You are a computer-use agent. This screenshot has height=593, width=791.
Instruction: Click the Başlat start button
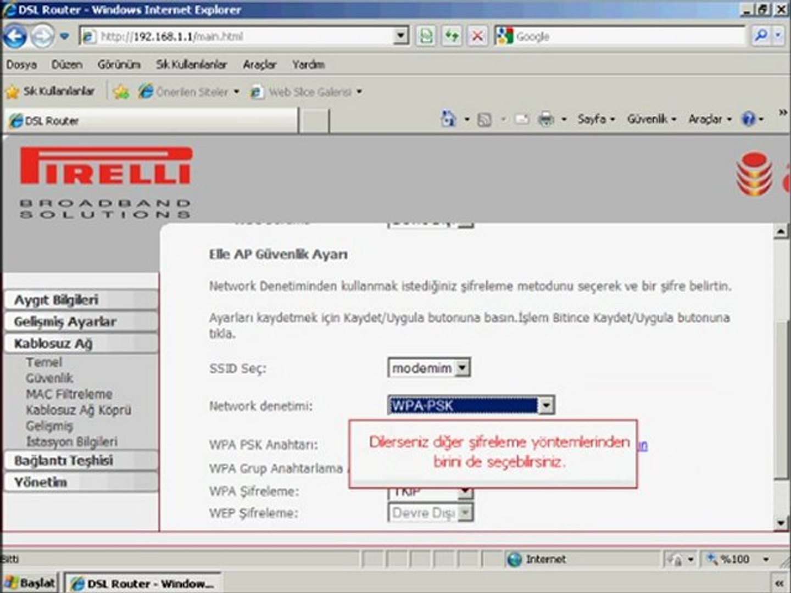tap(30, 583)
